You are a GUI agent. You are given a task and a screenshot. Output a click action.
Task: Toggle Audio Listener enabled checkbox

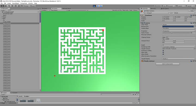(144, 61)
